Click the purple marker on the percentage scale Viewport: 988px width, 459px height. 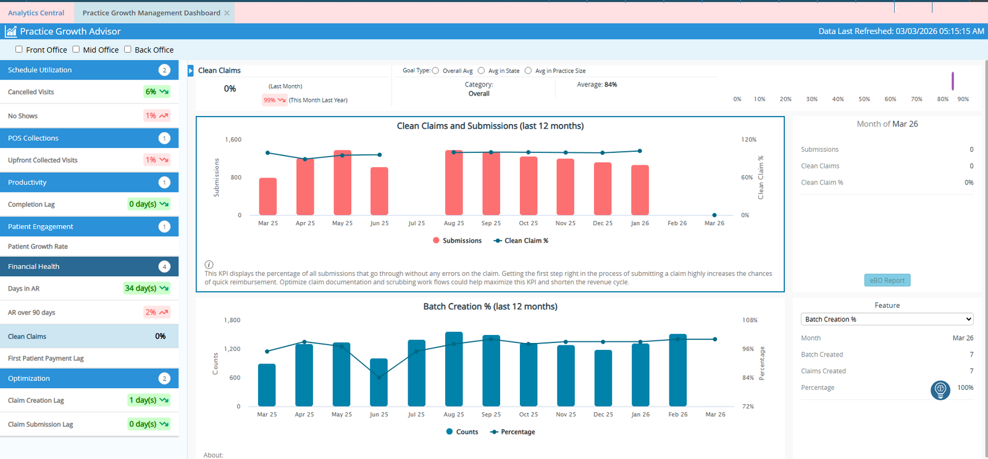point(953,81)
